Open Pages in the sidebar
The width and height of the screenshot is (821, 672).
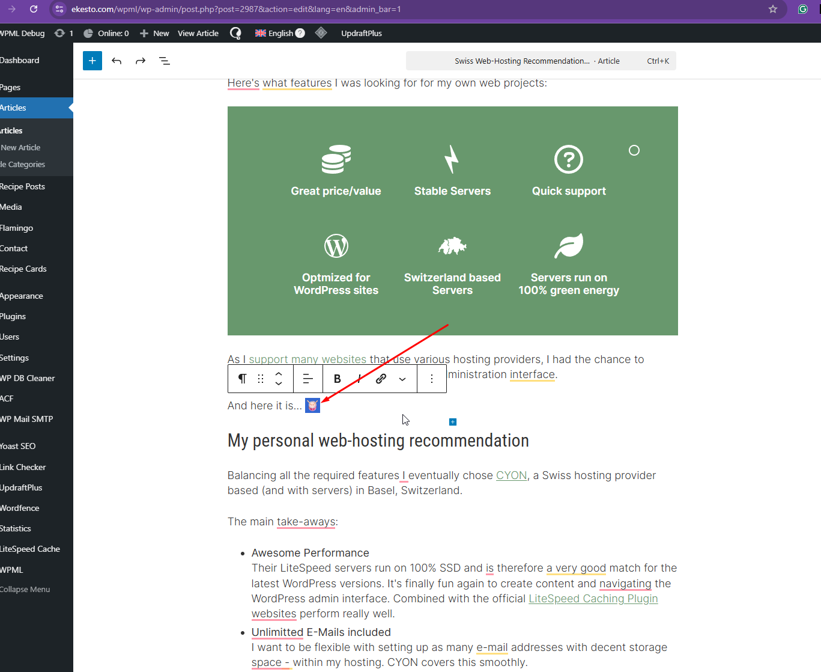tap(10, 87)
